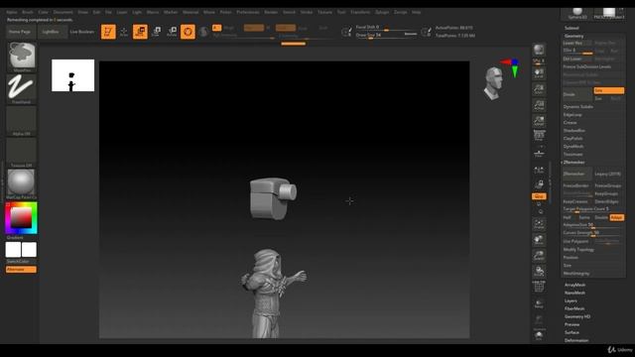Activate the Scale transform icon
Viewport: 635px width, 357px height.
(x=157, y=32)
